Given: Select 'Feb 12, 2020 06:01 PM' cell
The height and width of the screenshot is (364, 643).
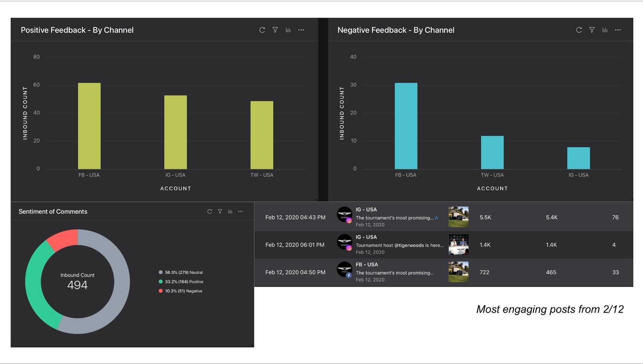Looking at the screenshot, I should click(x=295, y=245).
